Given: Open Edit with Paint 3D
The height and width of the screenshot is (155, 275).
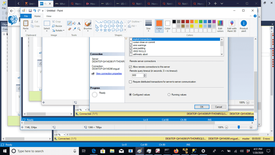Looking at the screenshot, I should pyautogui.click(x=232, y=26).
